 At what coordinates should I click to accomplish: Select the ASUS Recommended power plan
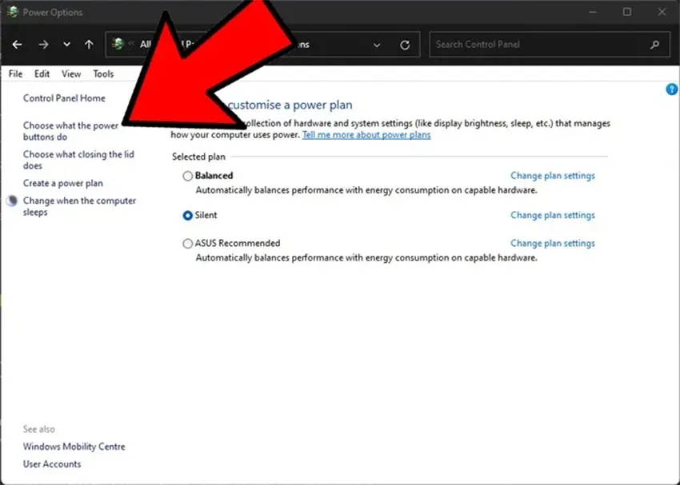tap(187, 244)
